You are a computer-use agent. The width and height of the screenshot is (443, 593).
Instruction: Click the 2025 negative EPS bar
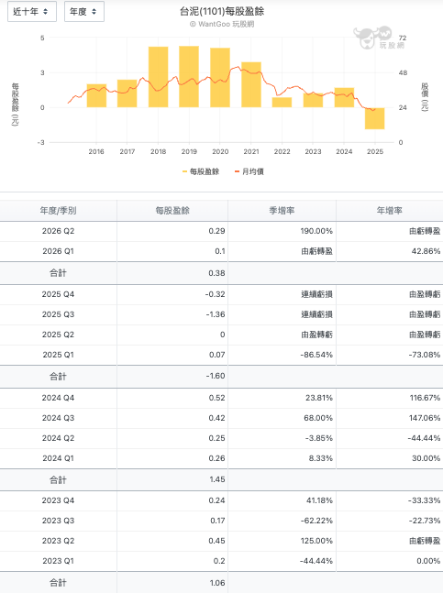click(374, 118)
